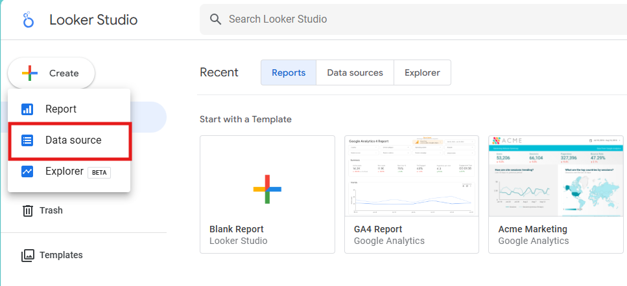
Task: Open the Acme Marketing template preview
Action: (556, 175)
